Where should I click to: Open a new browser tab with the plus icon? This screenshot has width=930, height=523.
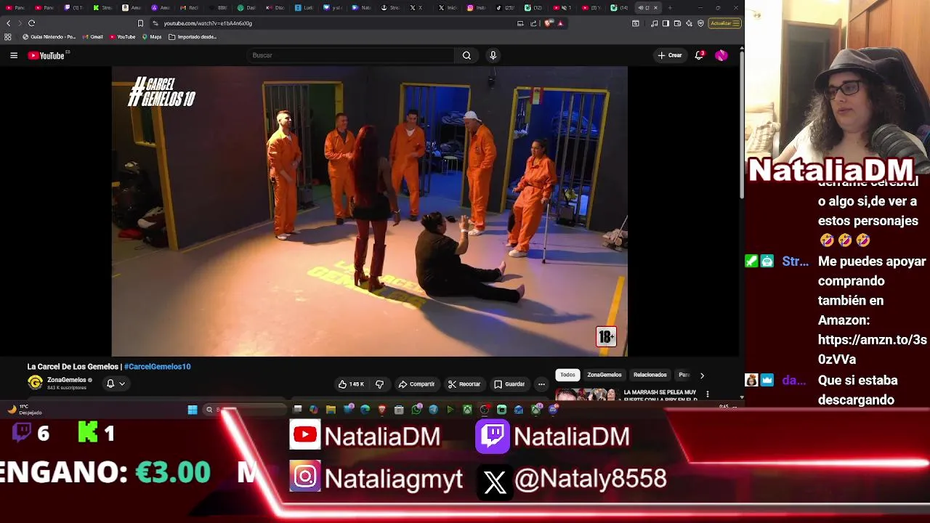670,8
